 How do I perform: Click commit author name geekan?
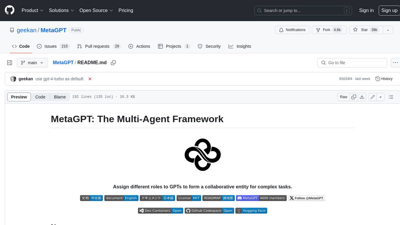(26, 79)
